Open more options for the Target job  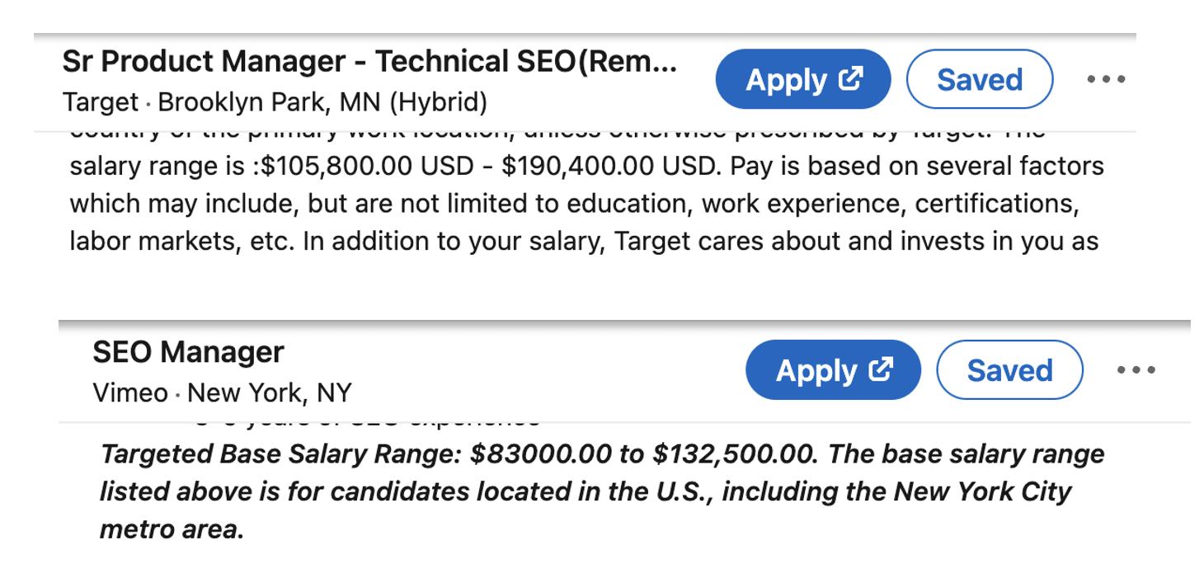click(1105, 80)
